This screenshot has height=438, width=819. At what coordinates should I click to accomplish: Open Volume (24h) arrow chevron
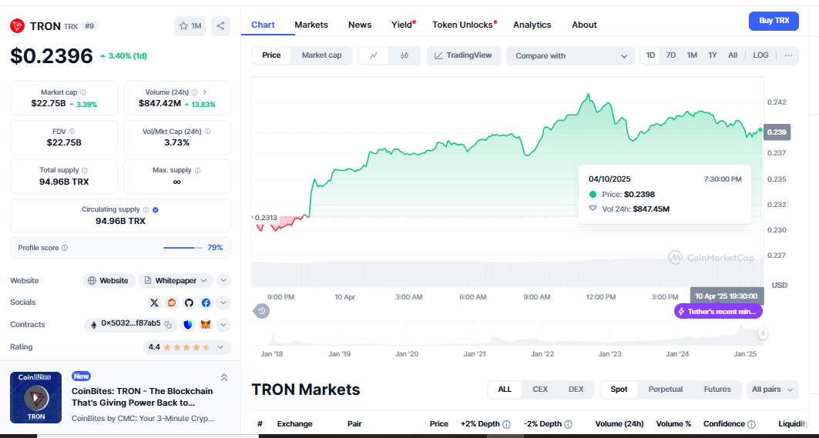[205, 92]
